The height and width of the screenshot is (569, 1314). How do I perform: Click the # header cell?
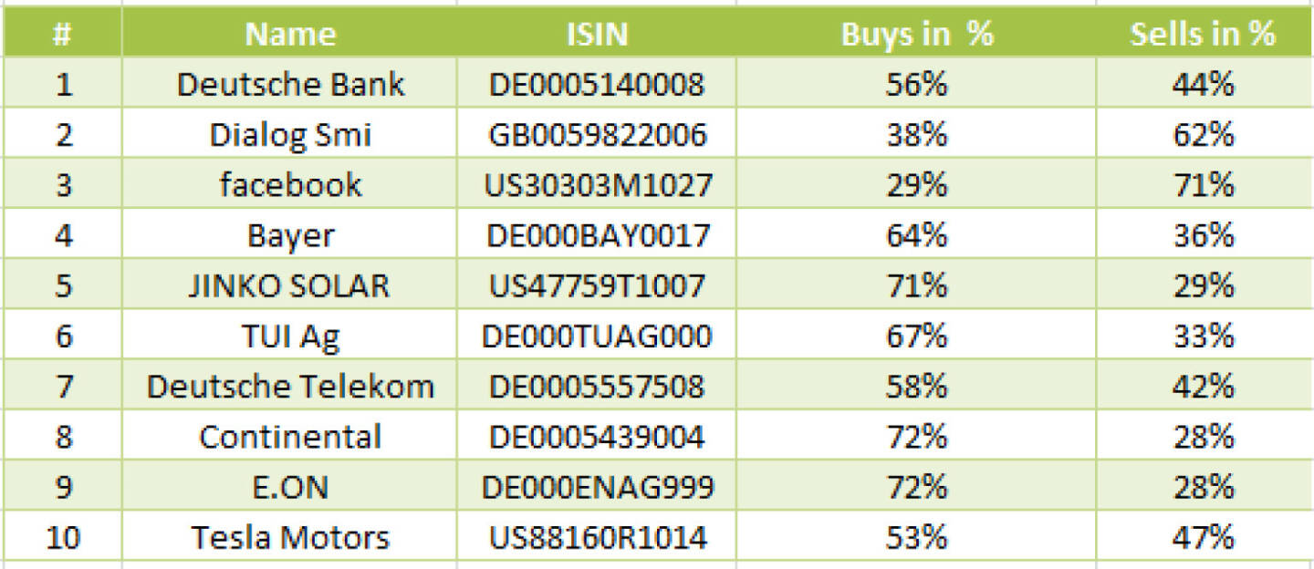(62, 34)
